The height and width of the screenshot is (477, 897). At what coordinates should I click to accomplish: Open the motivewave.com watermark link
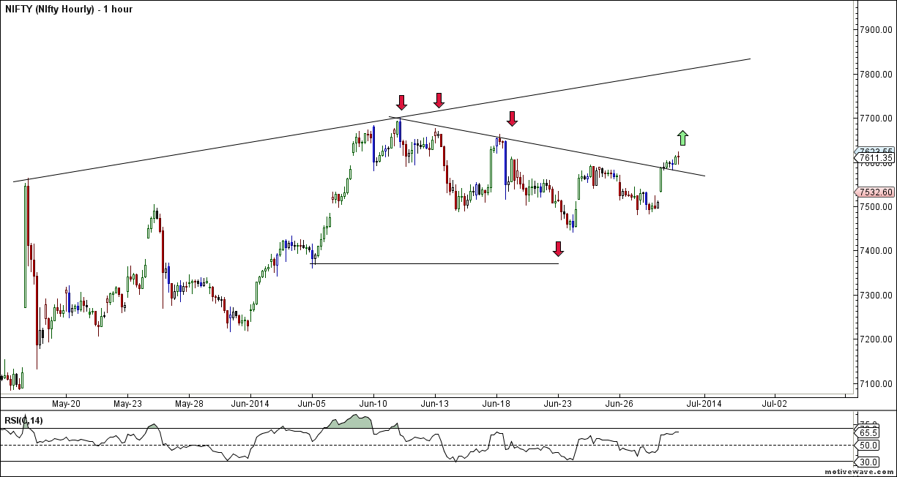[858, 472]
